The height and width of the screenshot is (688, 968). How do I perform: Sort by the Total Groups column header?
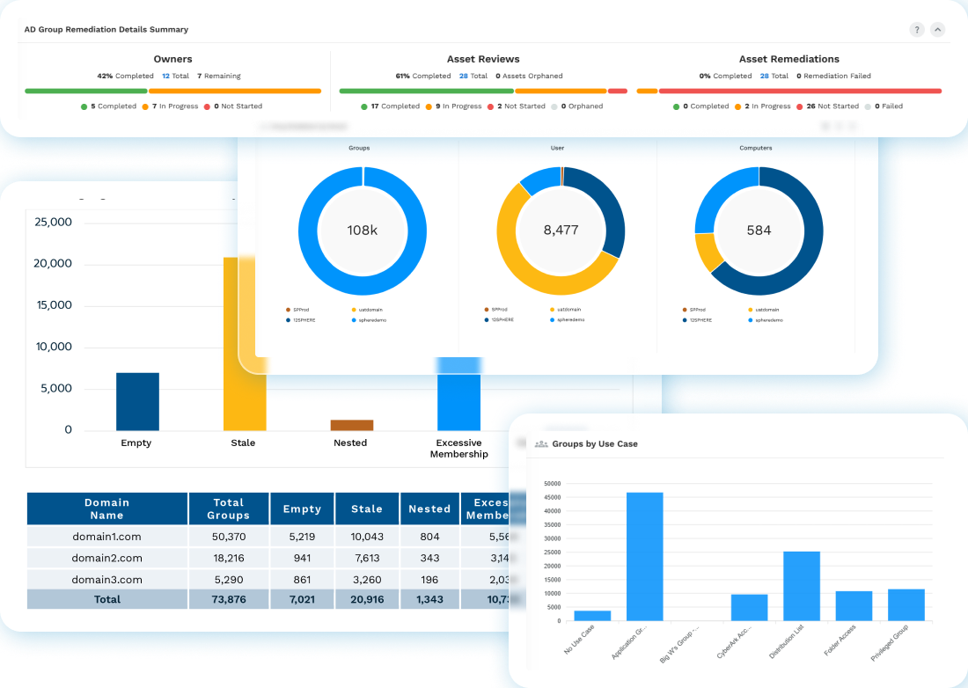point(228,509)
